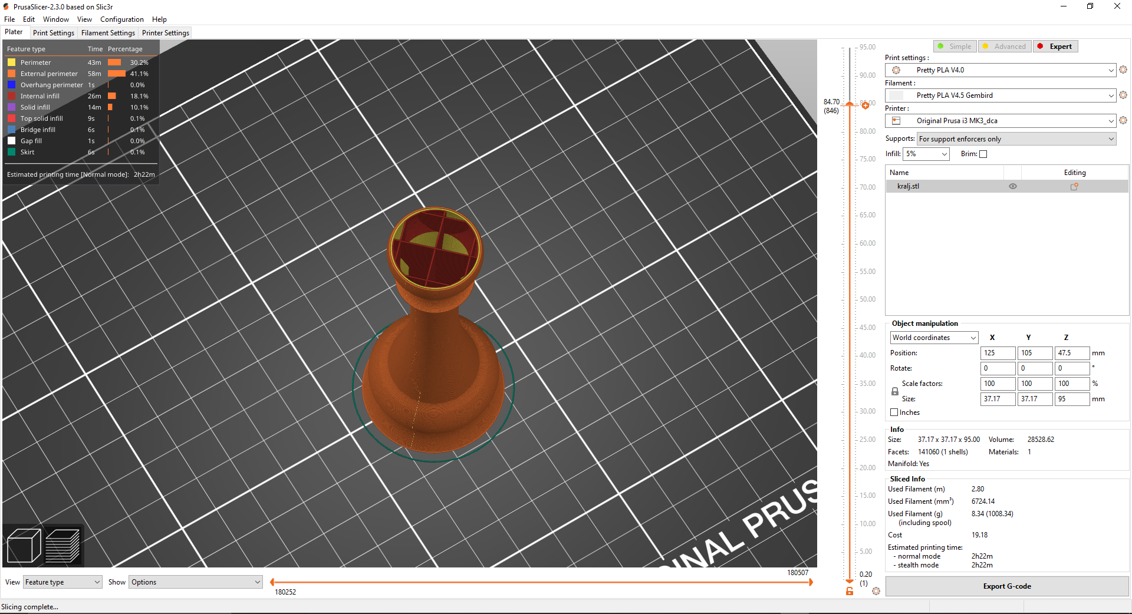
Task: Click Overhang perimeter blue legend swatch
Action: click(x=11, y=85)
